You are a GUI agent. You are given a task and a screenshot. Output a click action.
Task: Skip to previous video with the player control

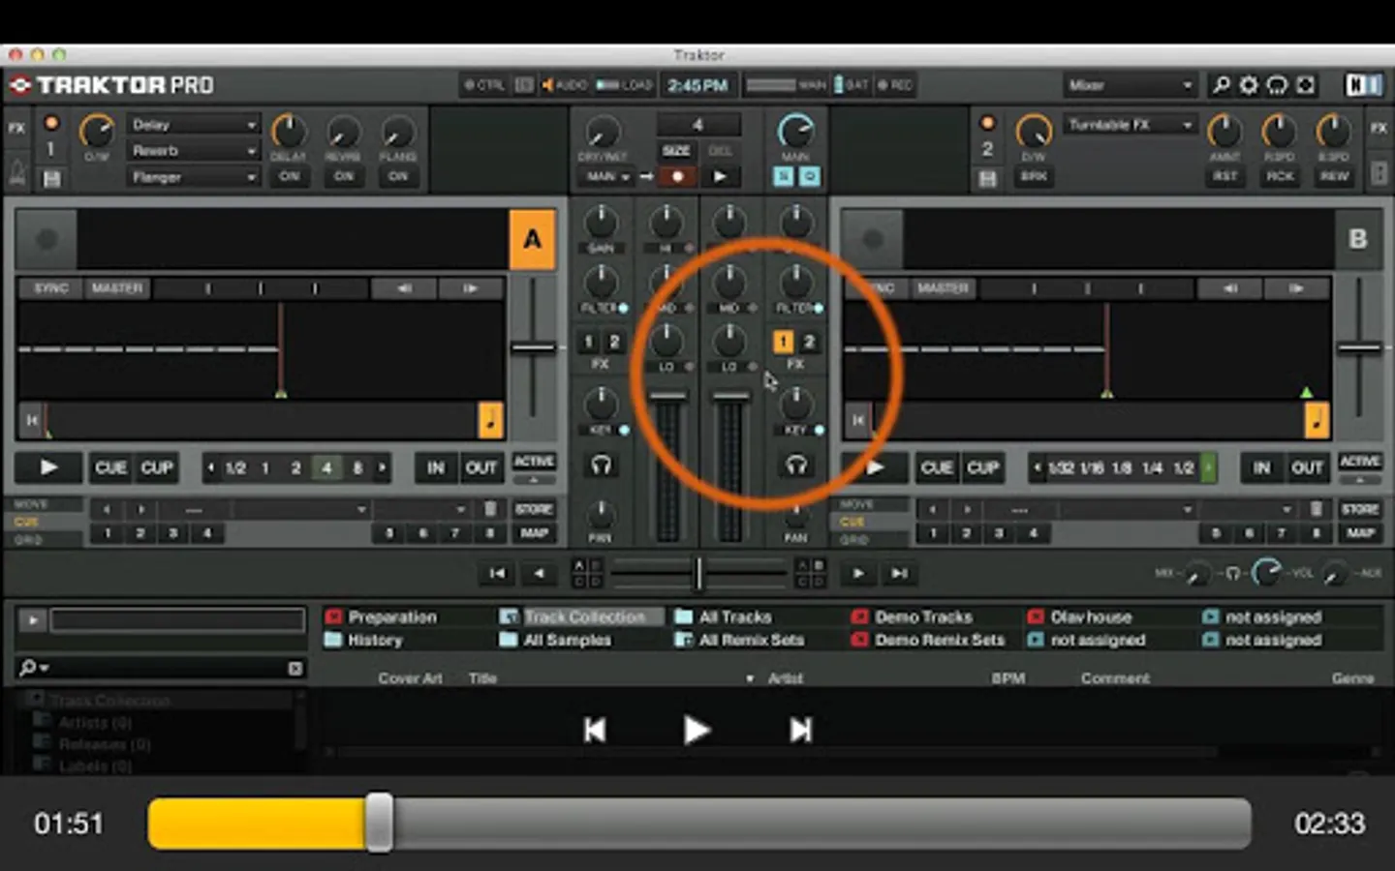pos(595,730)
